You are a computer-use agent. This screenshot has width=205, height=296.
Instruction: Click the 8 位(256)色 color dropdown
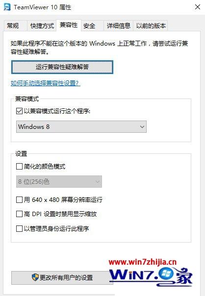tap(59, 182)
